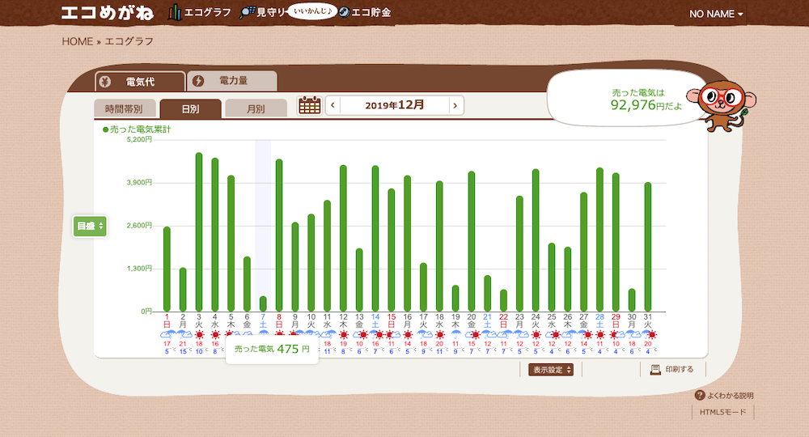Image resolution: width=809 pixels, height=437 pixels.
Task: Select the 月別 monthly tab
Action: coord(255,108)
